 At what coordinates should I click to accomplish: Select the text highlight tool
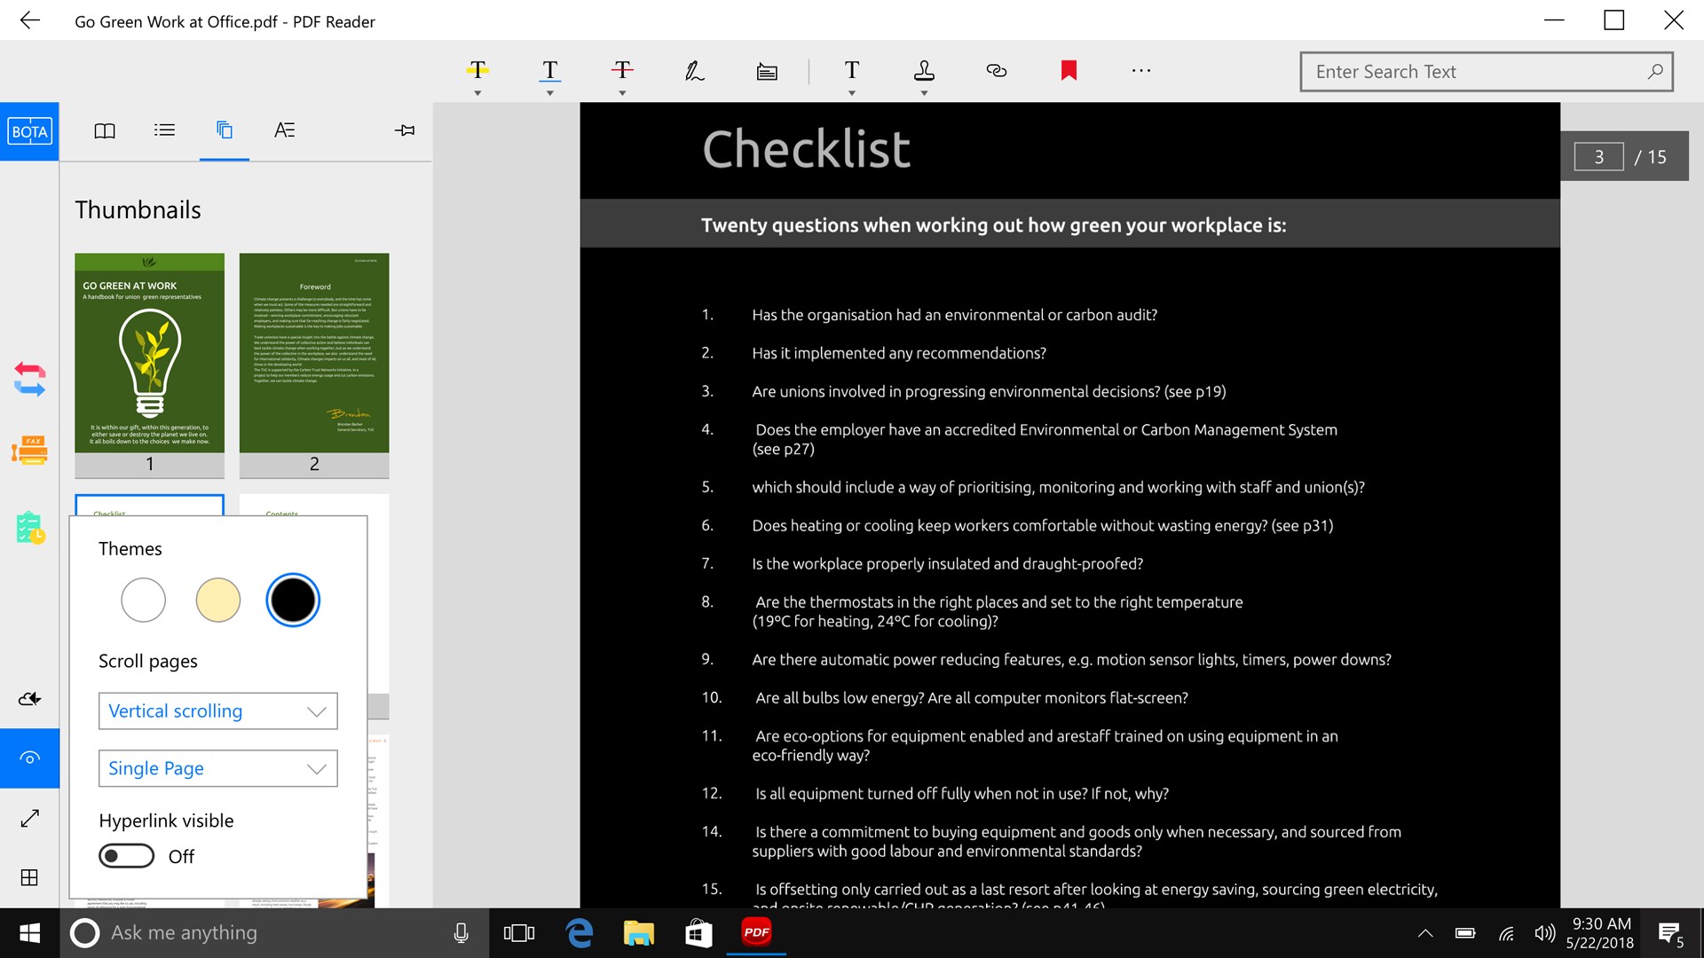[x=477, y=71]
